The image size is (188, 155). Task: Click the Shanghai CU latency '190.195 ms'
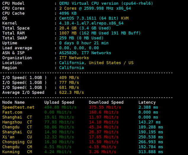pos(151,132)
